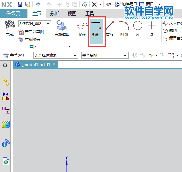Select the 点 point tool

click(x=151, y=28)
